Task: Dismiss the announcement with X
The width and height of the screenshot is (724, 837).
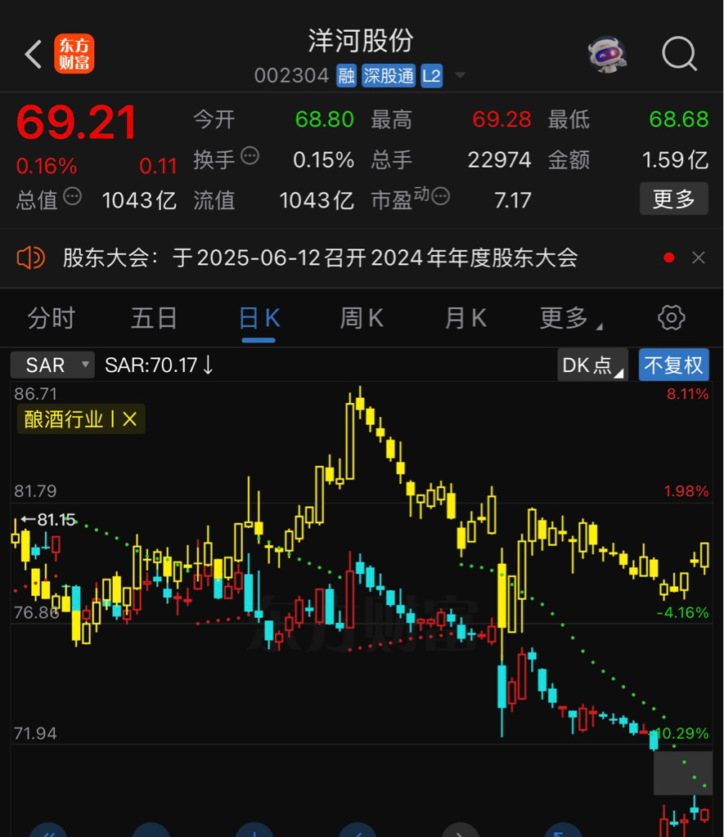Action: point(699,257)
